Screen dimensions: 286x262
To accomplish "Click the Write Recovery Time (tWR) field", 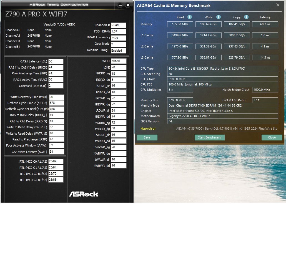I will (57, 97).
